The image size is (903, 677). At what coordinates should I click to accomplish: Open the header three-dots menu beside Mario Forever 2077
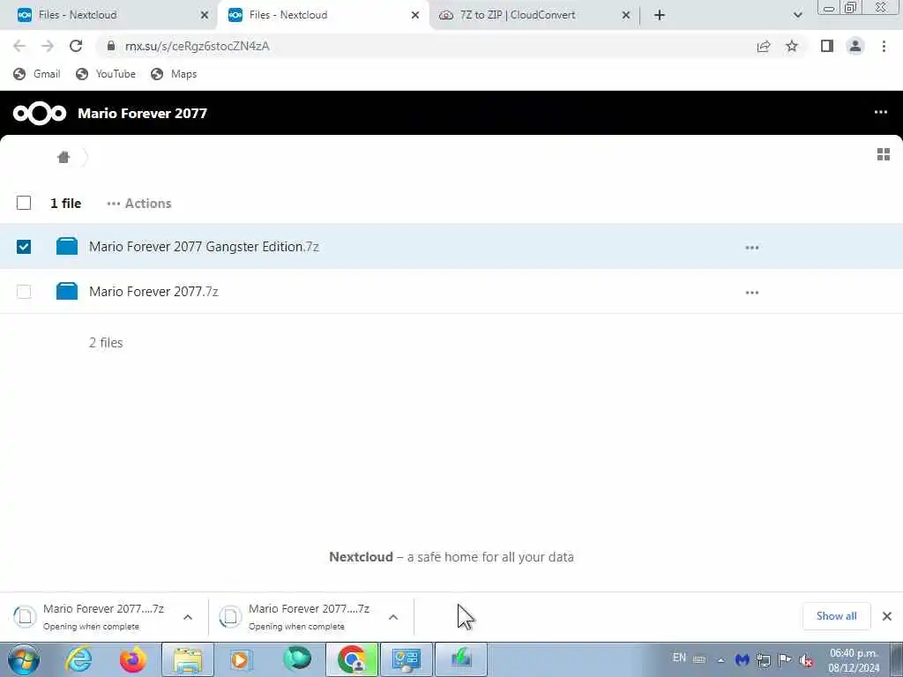click(881, 112)
